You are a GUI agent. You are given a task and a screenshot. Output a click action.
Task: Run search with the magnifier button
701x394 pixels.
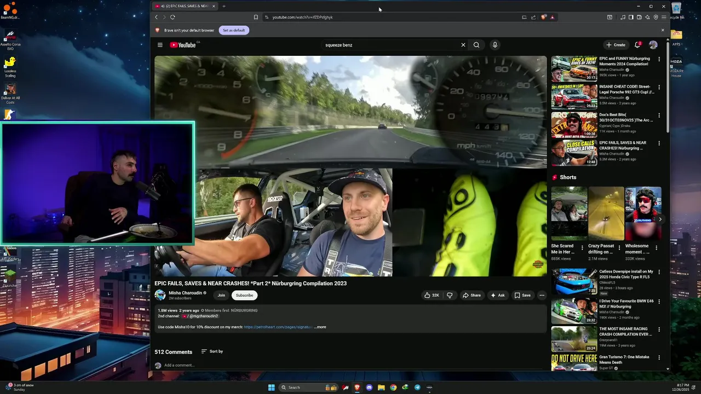click(476, 45)
